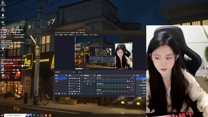Pop out the Scene Transitions dock
208x117 pixels.
(95, 75)
